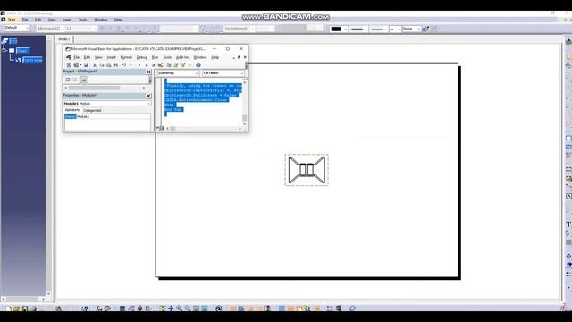Click the Save icon in CATIA bottom toolbar
The height and width of the screenshot is (322, 572).
point(25,309)
